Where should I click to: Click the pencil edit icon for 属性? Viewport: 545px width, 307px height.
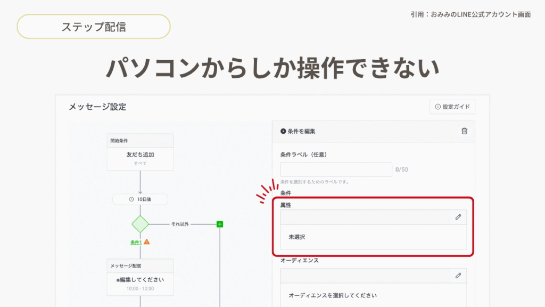point(458,217)
